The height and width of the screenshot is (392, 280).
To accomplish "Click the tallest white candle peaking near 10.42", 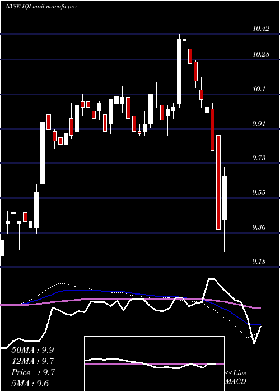I will click(x=179, y=71).
